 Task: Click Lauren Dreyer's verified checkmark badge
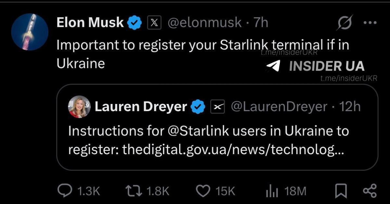coord(198,107)
